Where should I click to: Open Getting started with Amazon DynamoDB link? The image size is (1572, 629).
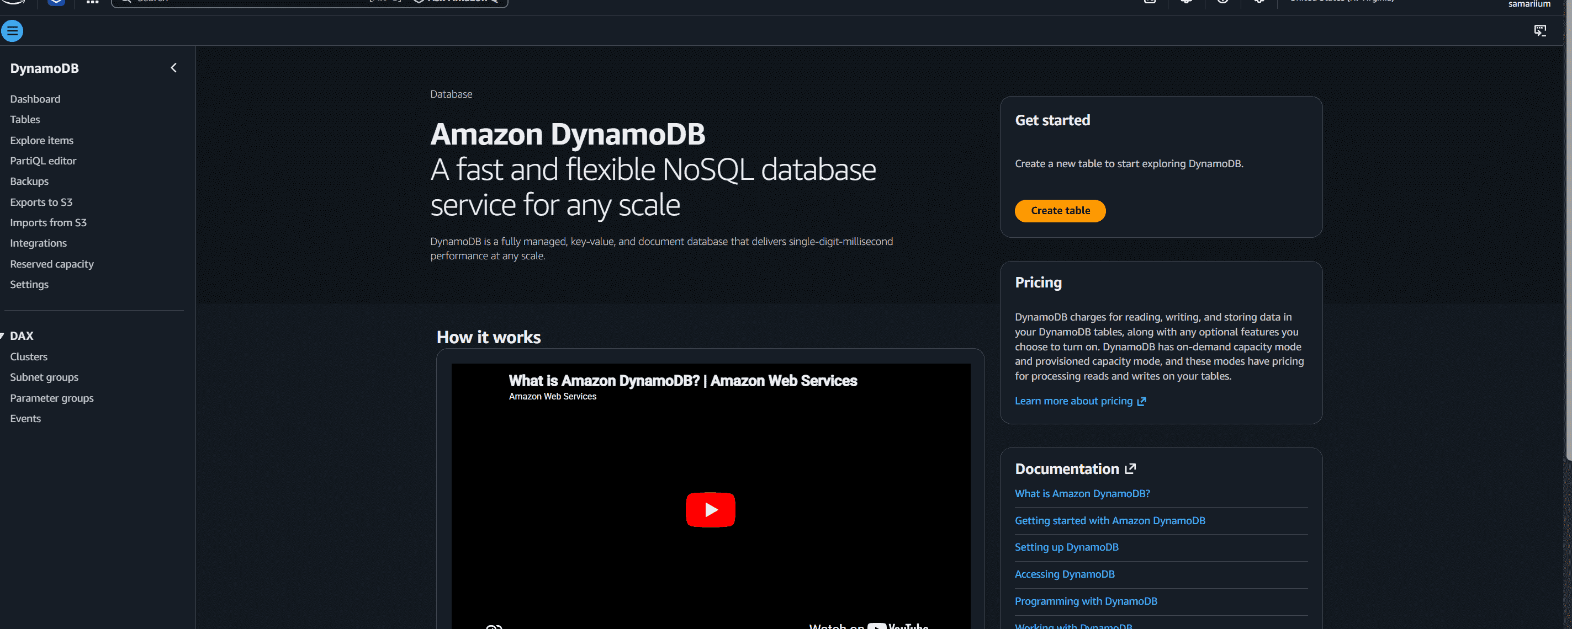[1109, 520]
